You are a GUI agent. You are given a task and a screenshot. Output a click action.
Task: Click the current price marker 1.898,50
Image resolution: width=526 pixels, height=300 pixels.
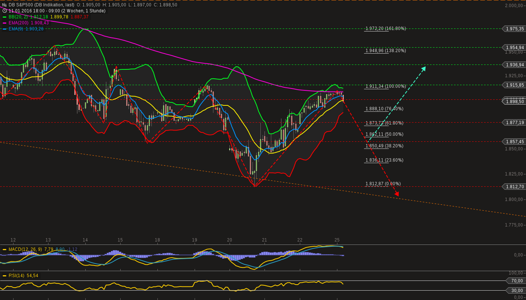click(x=514, y=101)
